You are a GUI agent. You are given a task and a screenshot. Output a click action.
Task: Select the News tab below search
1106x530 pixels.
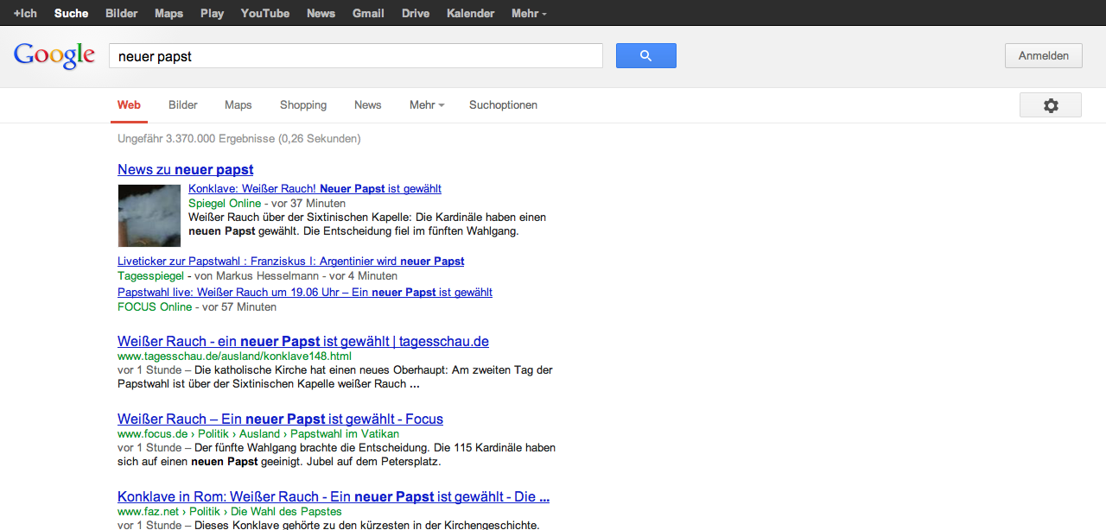click(x=367, y=105)
